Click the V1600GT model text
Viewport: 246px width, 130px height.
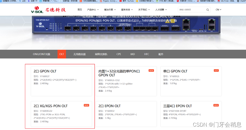tap(45, 76)
